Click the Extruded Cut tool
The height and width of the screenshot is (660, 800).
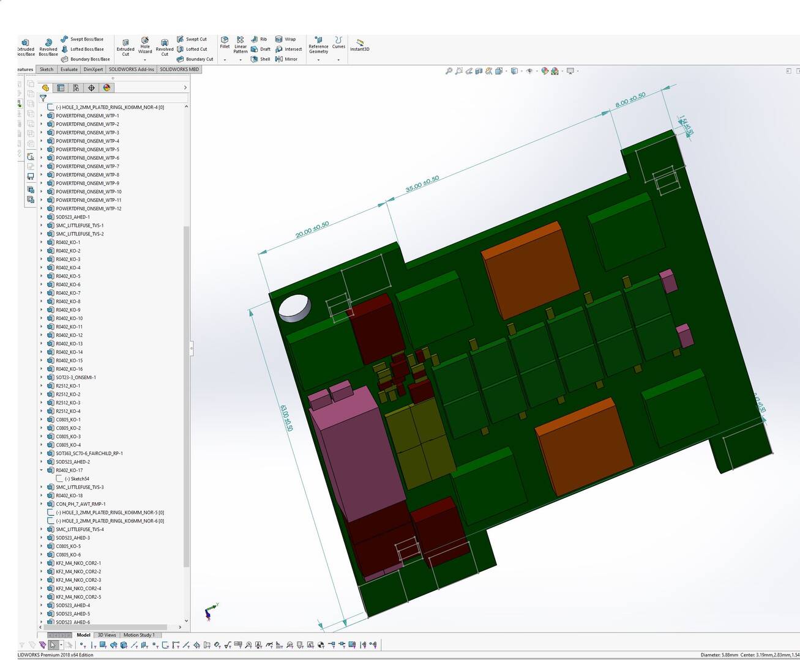click(125, 47)
